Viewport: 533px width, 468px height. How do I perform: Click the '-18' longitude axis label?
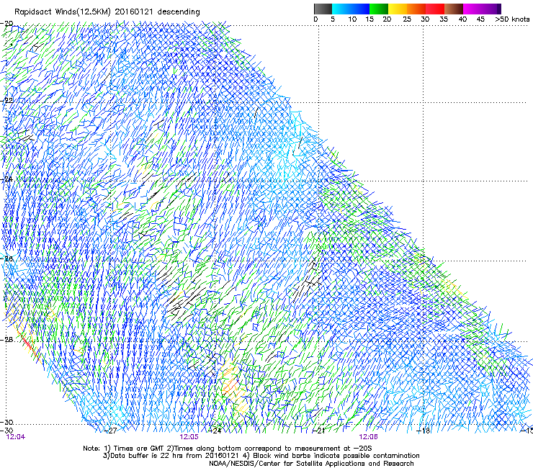pyautogui.click(x=424, y=431)
